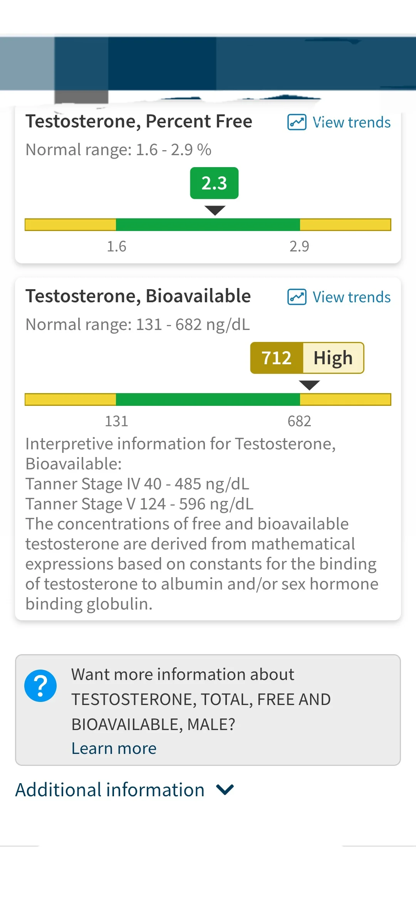Screen dimensions: 416x901
Task: Tap the "Tanner Stage V 124 - 596 ng/dL" line
Action: [139, 504]
